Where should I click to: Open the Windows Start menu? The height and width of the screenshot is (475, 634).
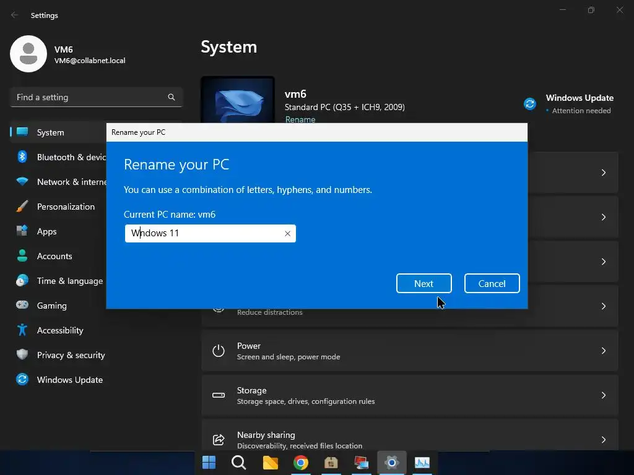(x=209, y=463)
